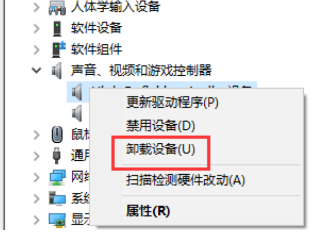The width and height of the screenshot is (317, 235).
Task: Select 扫描检测硬件改动(A) option
Action: click(x=185, y=180)
